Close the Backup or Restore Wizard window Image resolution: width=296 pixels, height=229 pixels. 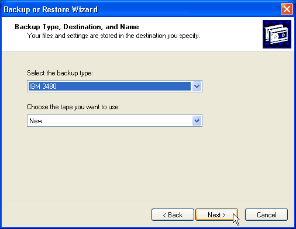point(287,9)
